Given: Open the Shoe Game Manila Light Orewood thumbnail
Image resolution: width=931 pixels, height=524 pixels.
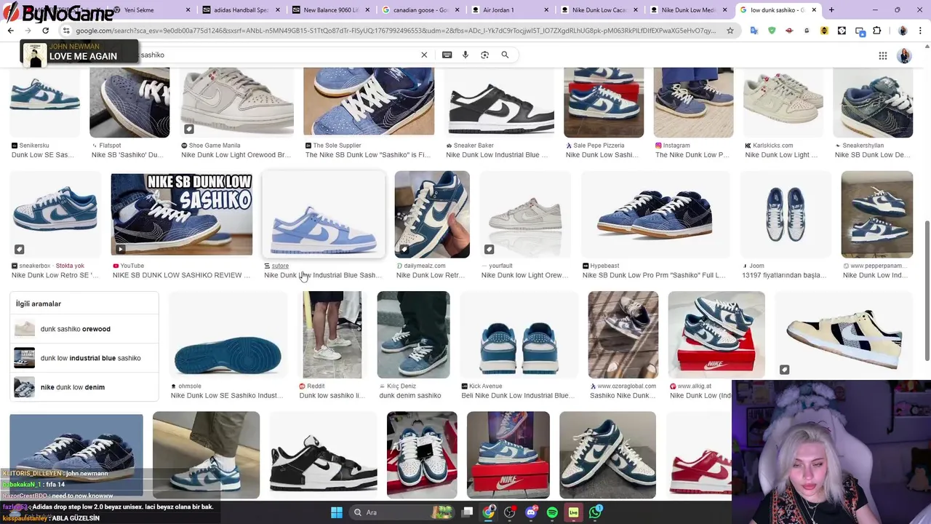Looking at the screenshot, I should click(237, 102).
